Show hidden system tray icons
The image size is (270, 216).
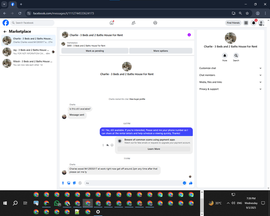(x=228, y=203)
